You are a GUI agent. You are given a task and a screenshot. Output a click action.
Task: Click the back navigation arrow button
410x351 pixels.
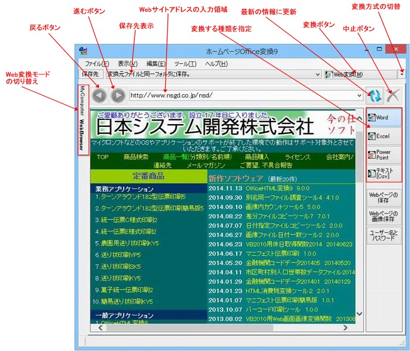click(99, 95)
